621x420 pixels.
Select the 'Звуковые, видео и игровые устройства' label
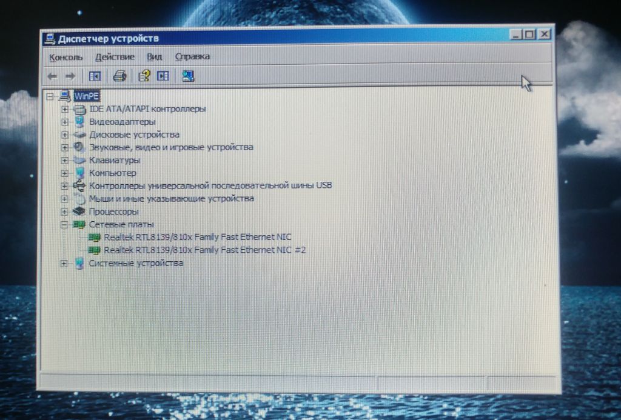click(x=171, y=147)
